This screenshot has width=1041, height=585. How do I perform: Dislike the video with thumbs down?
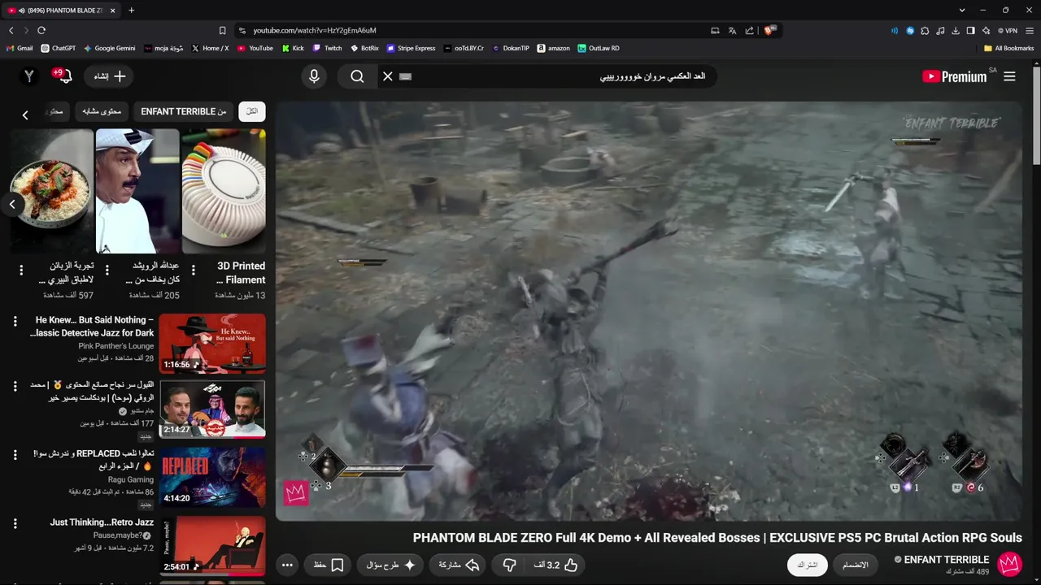tap(509, 565)
